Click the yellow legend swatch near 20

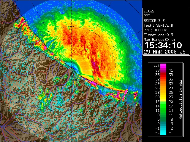[163, 97]
